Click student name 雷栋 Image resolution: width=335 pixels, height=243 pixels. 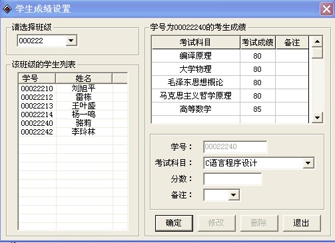[84, 97]
